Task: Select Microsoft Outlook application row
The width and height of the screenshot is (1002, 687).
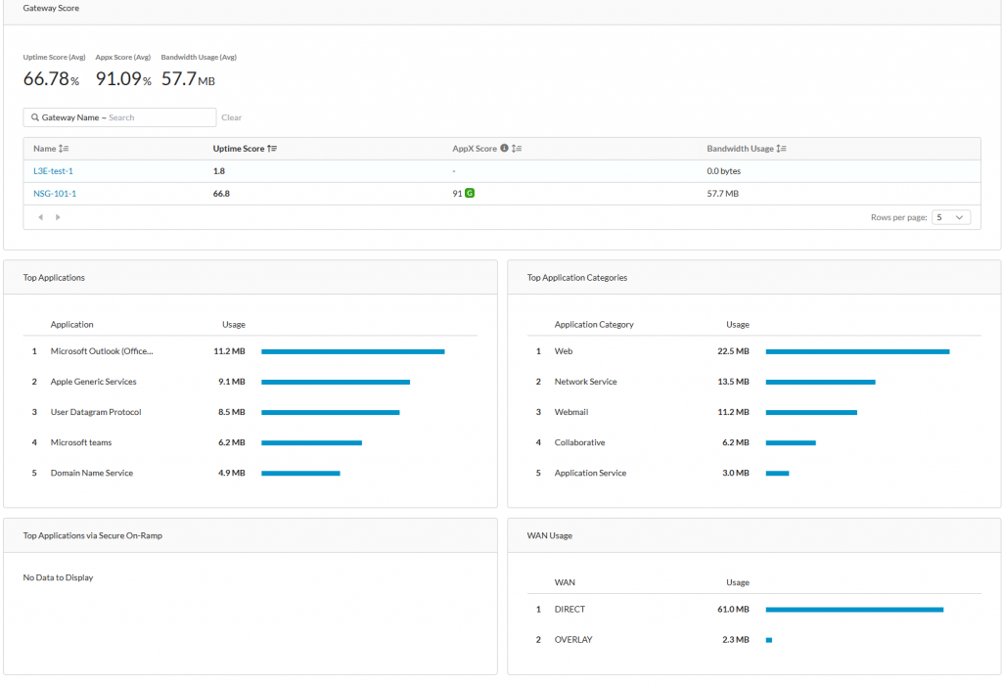Action: (x=250, y=351)
